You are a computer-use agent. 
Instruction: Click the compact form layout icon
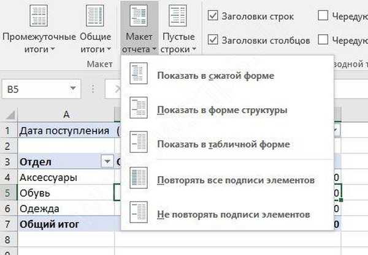(x=139, y=73)
